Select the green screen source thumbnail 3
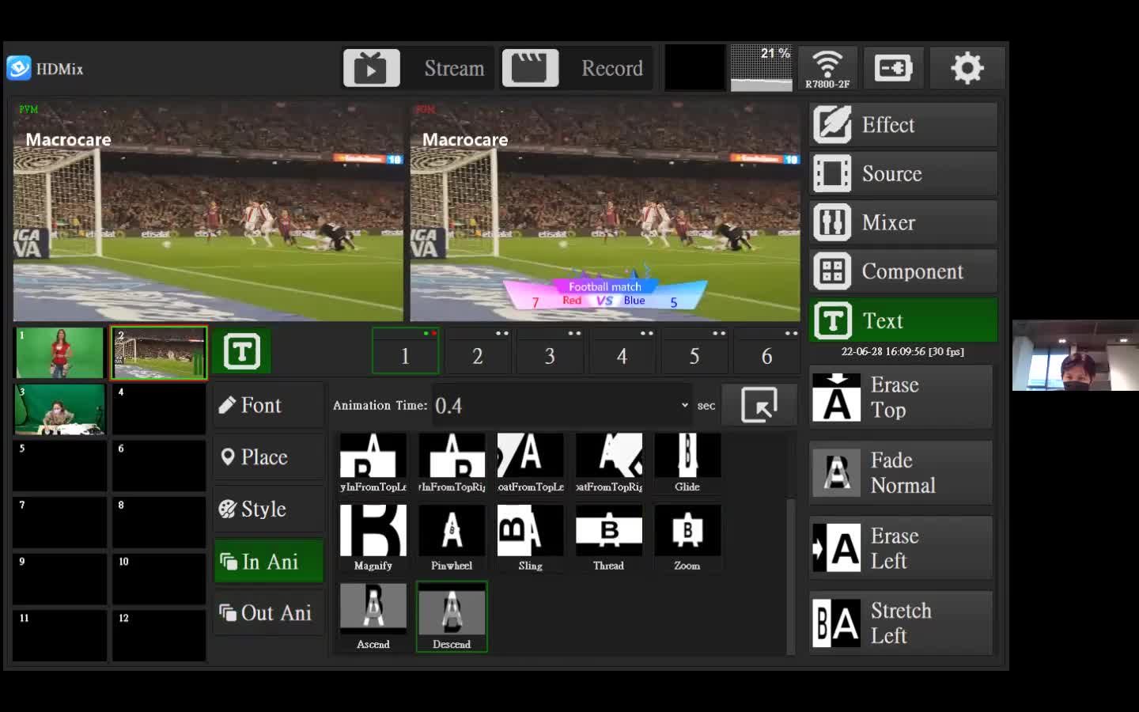This screenshot has width=1139, height=712. point(59,409)
